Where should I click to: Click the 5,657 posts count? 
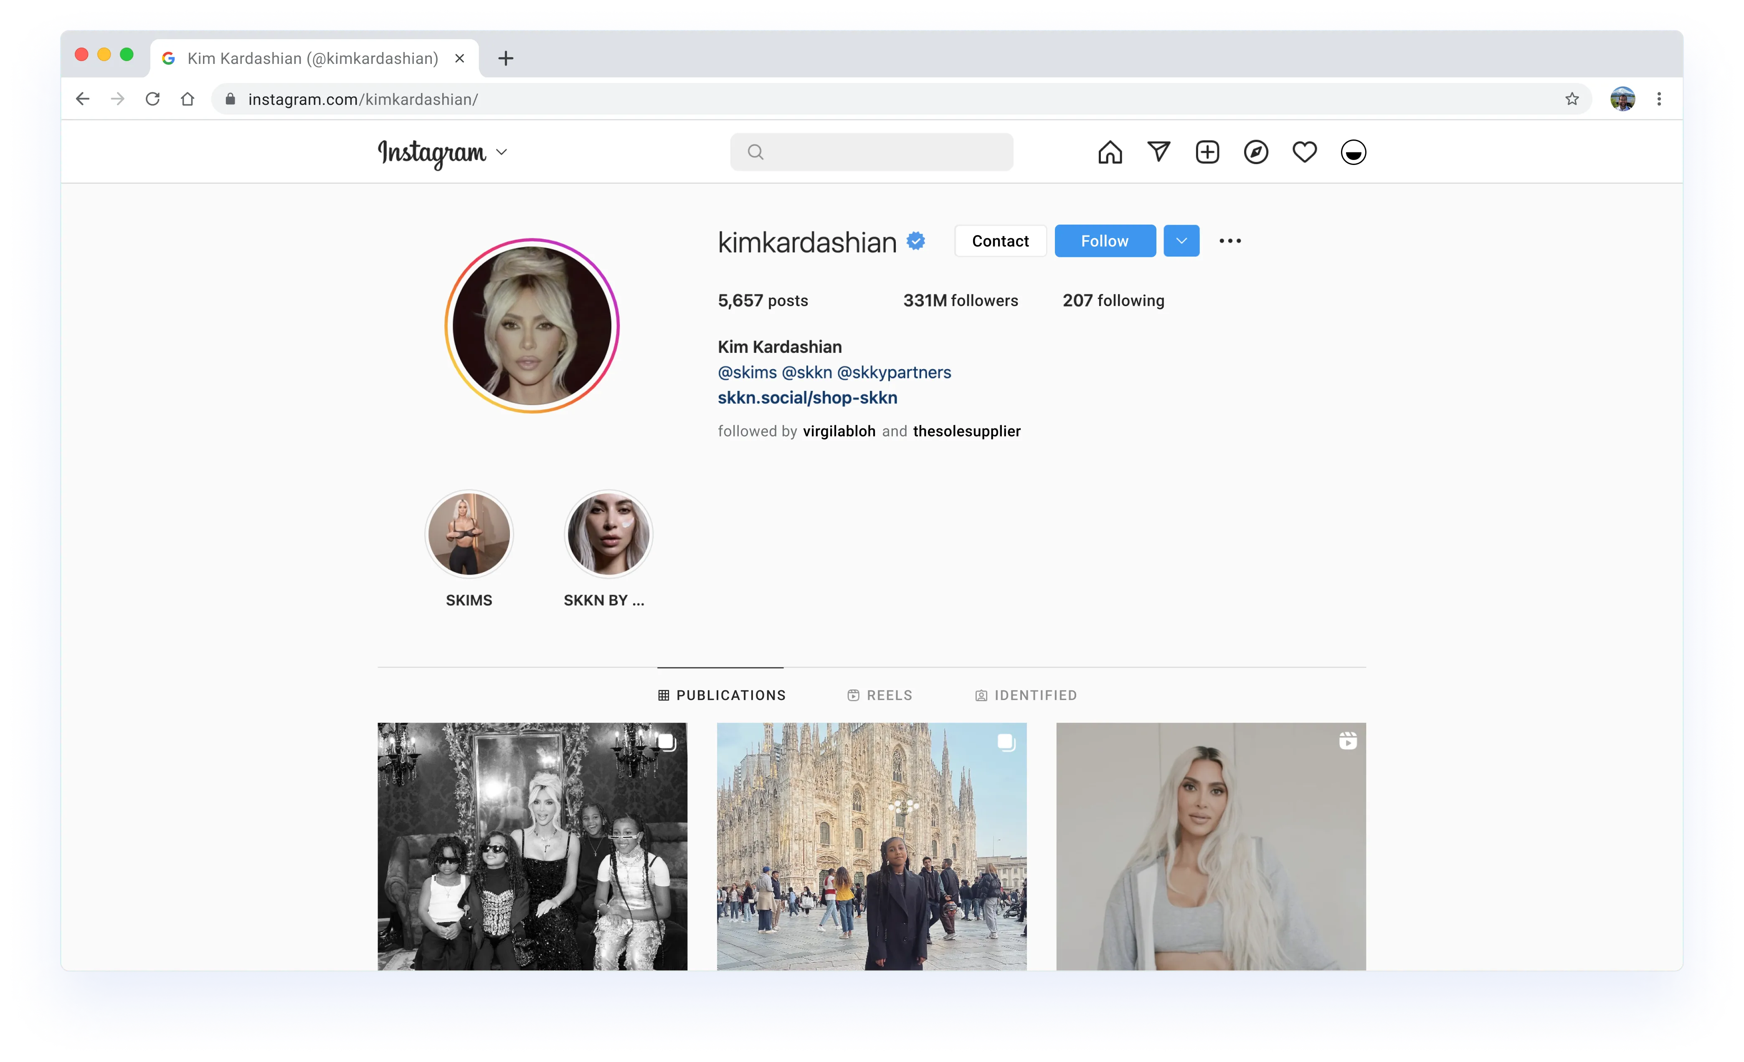pos(763,300)
